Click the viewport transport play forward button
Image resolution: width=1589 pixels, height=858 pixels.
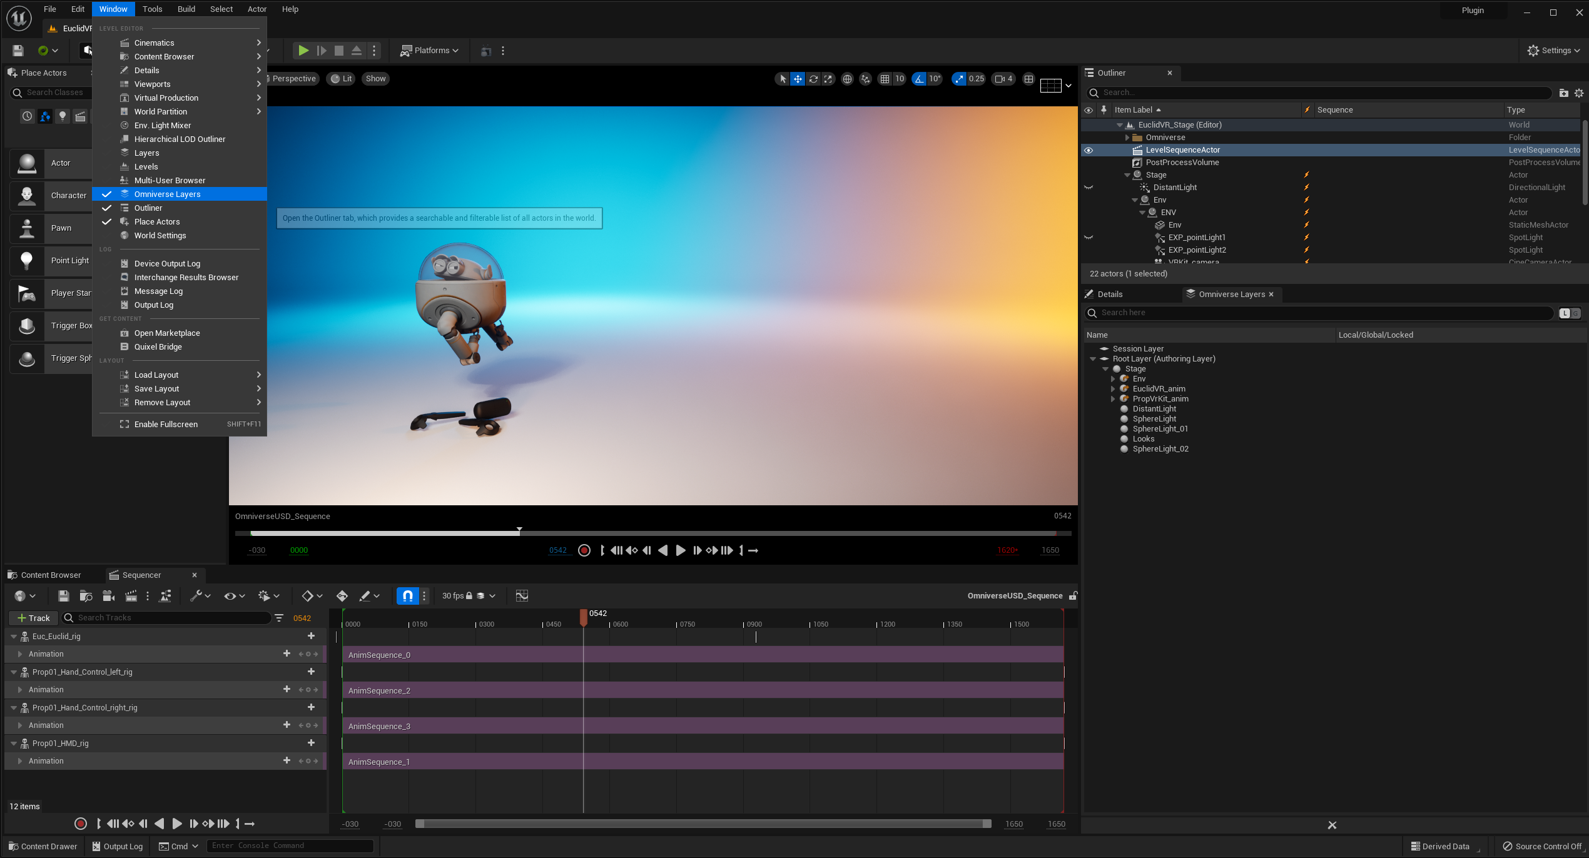681,550
